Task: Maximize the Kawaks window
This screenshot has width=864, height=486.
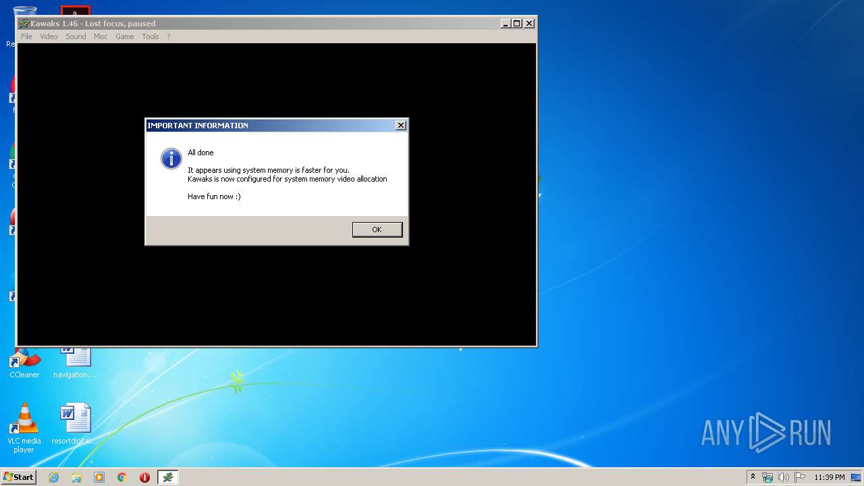Action: (x=517, y=24)
